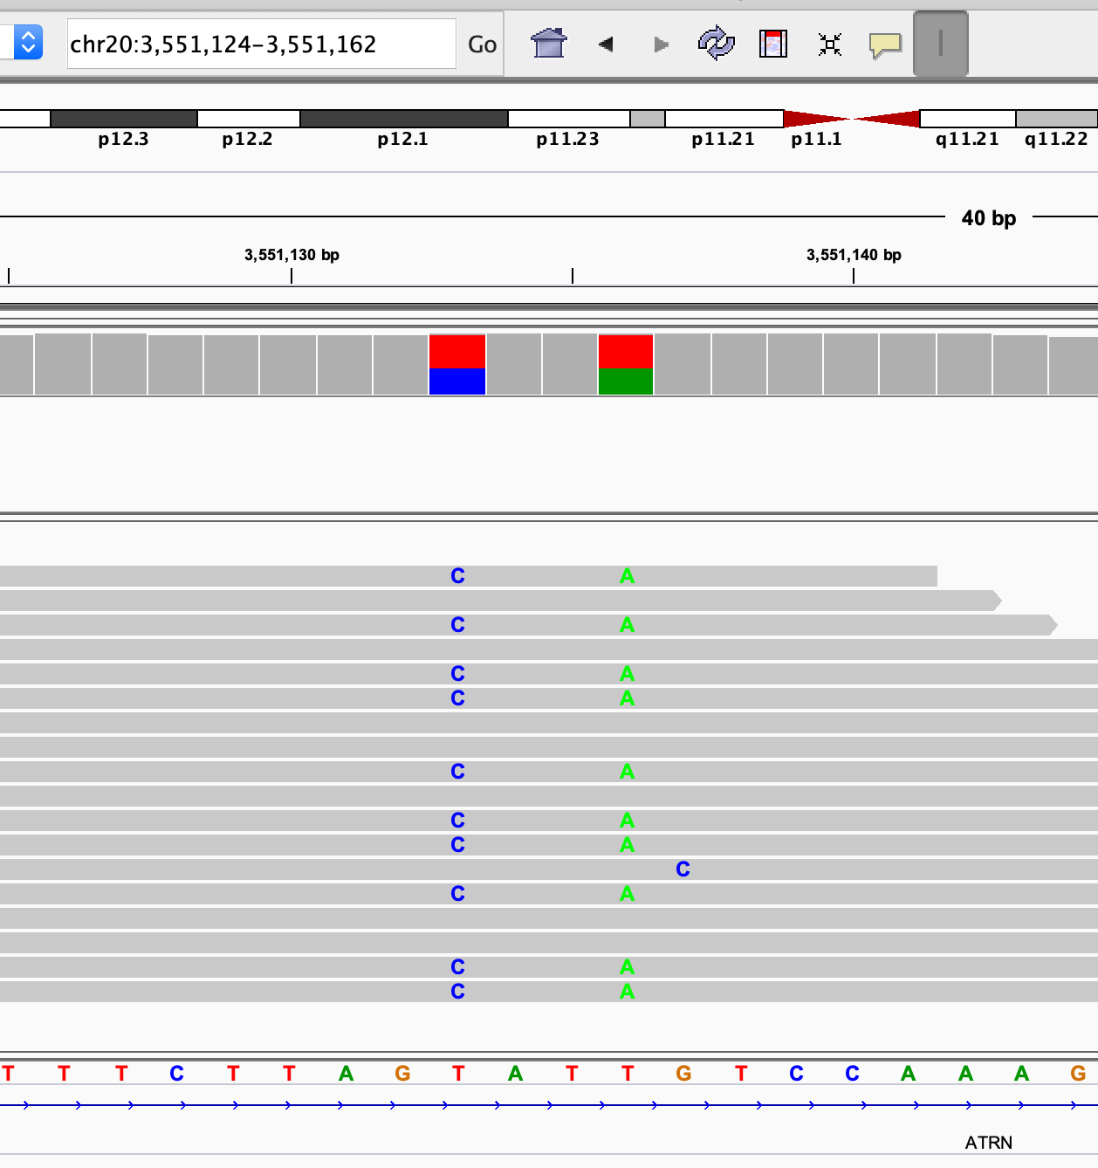The height and width of the screenshot is (1168, 1098).
Task: Jump to whole genome view with home icon
Action: 548,44
